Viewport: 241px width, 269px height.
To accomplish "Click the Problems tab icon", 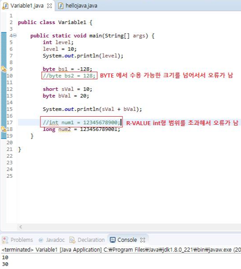I will [5, 240].
